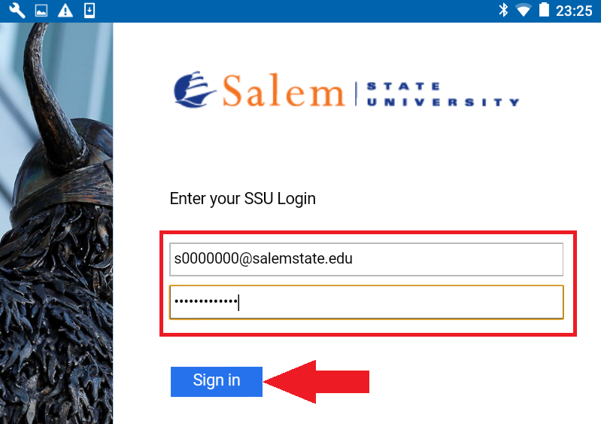Open the warning triangle notification
Image resolution: width=601 pixels, height=424 pixels.
pos(65,11)
